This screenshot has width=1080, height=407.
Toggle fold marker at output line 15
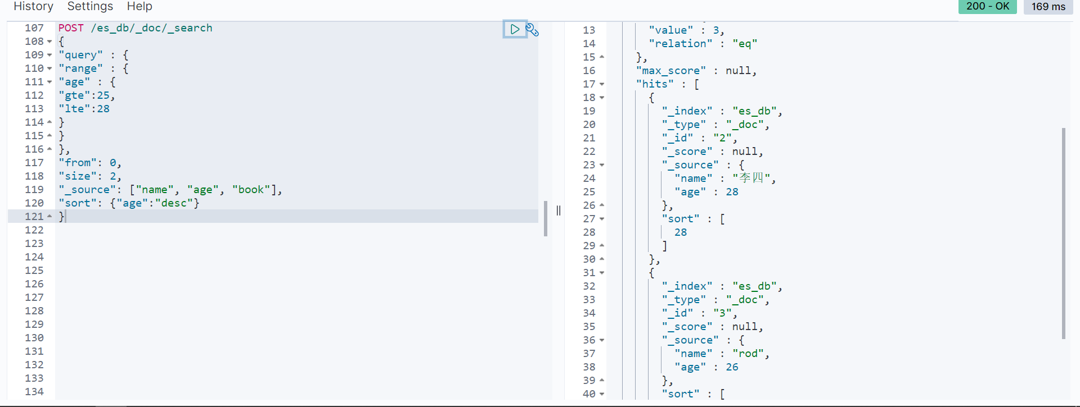[602, 57]
